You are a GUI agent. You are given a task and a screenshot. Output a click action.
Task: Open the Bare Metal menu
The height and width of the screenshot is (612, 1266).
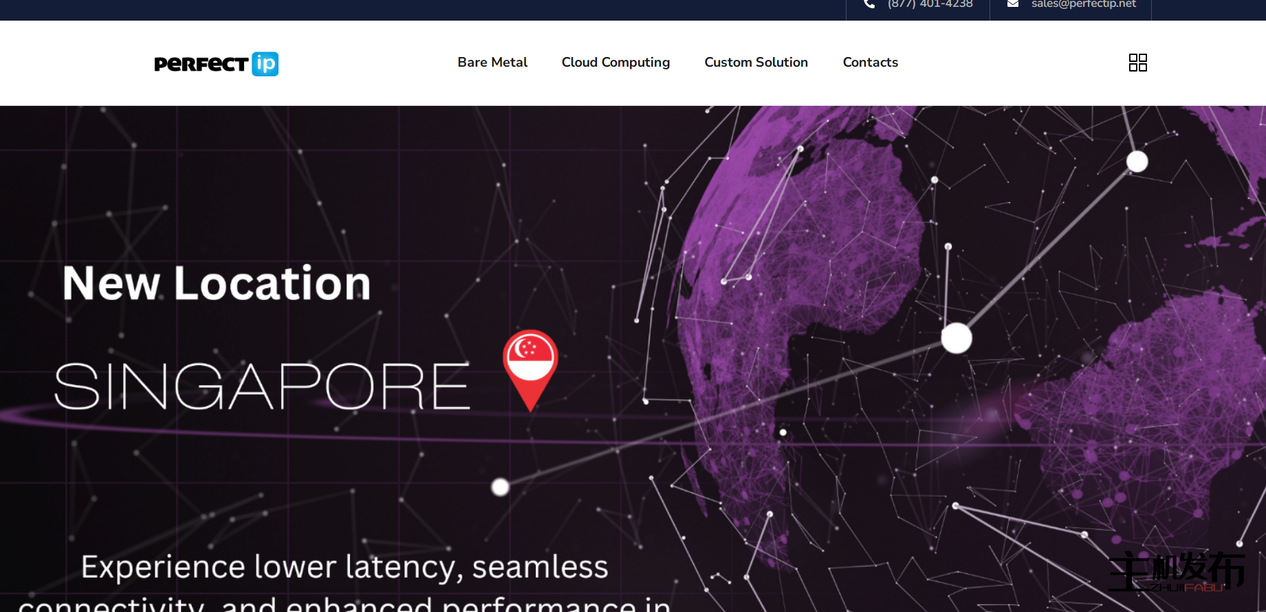492,63
